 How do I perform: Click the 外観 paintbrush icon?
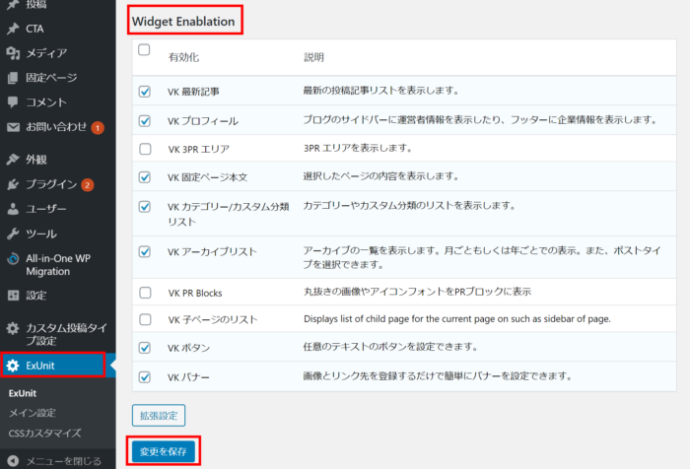(x=13, y=160)
